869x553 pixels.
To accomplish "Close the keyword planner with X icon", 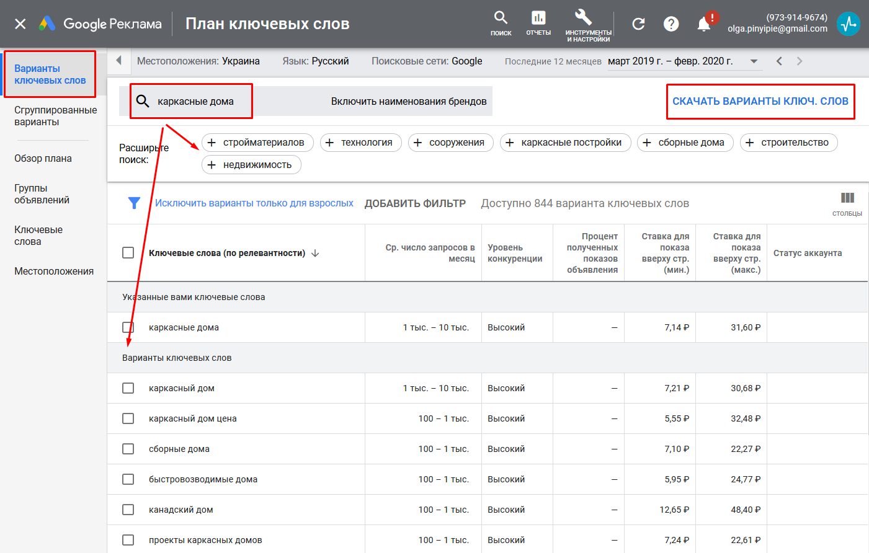I will coord(20,24).
